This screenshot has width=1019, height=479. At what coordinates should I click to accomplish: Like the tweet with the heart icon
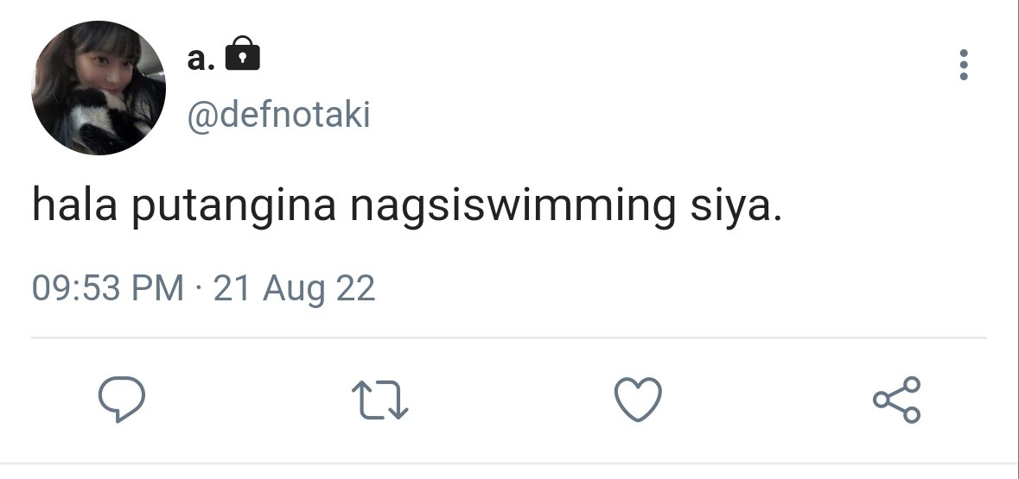638,399
